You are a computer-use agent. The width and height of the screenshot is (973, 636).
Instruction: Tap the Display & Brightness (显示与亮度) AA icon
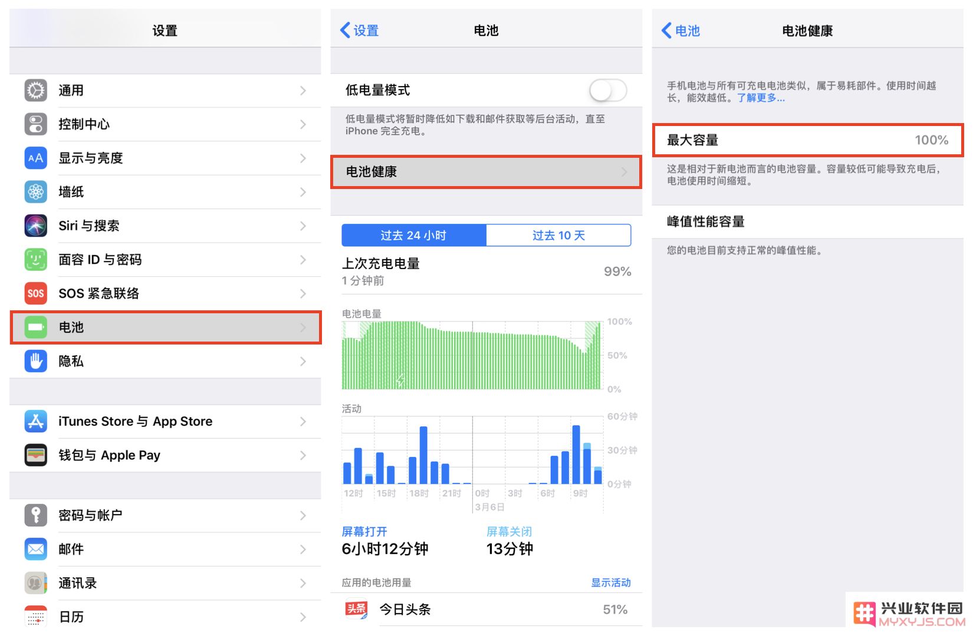point(36,158)
